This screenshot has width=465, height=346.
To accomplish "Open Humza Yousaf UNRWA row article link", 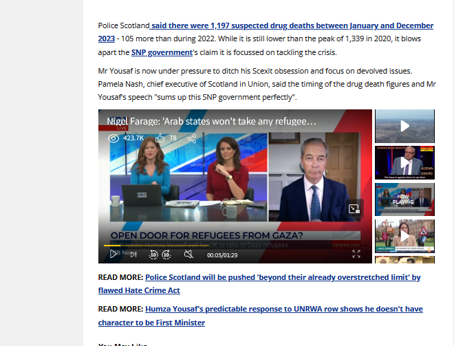I will click(x=261, y=316).
